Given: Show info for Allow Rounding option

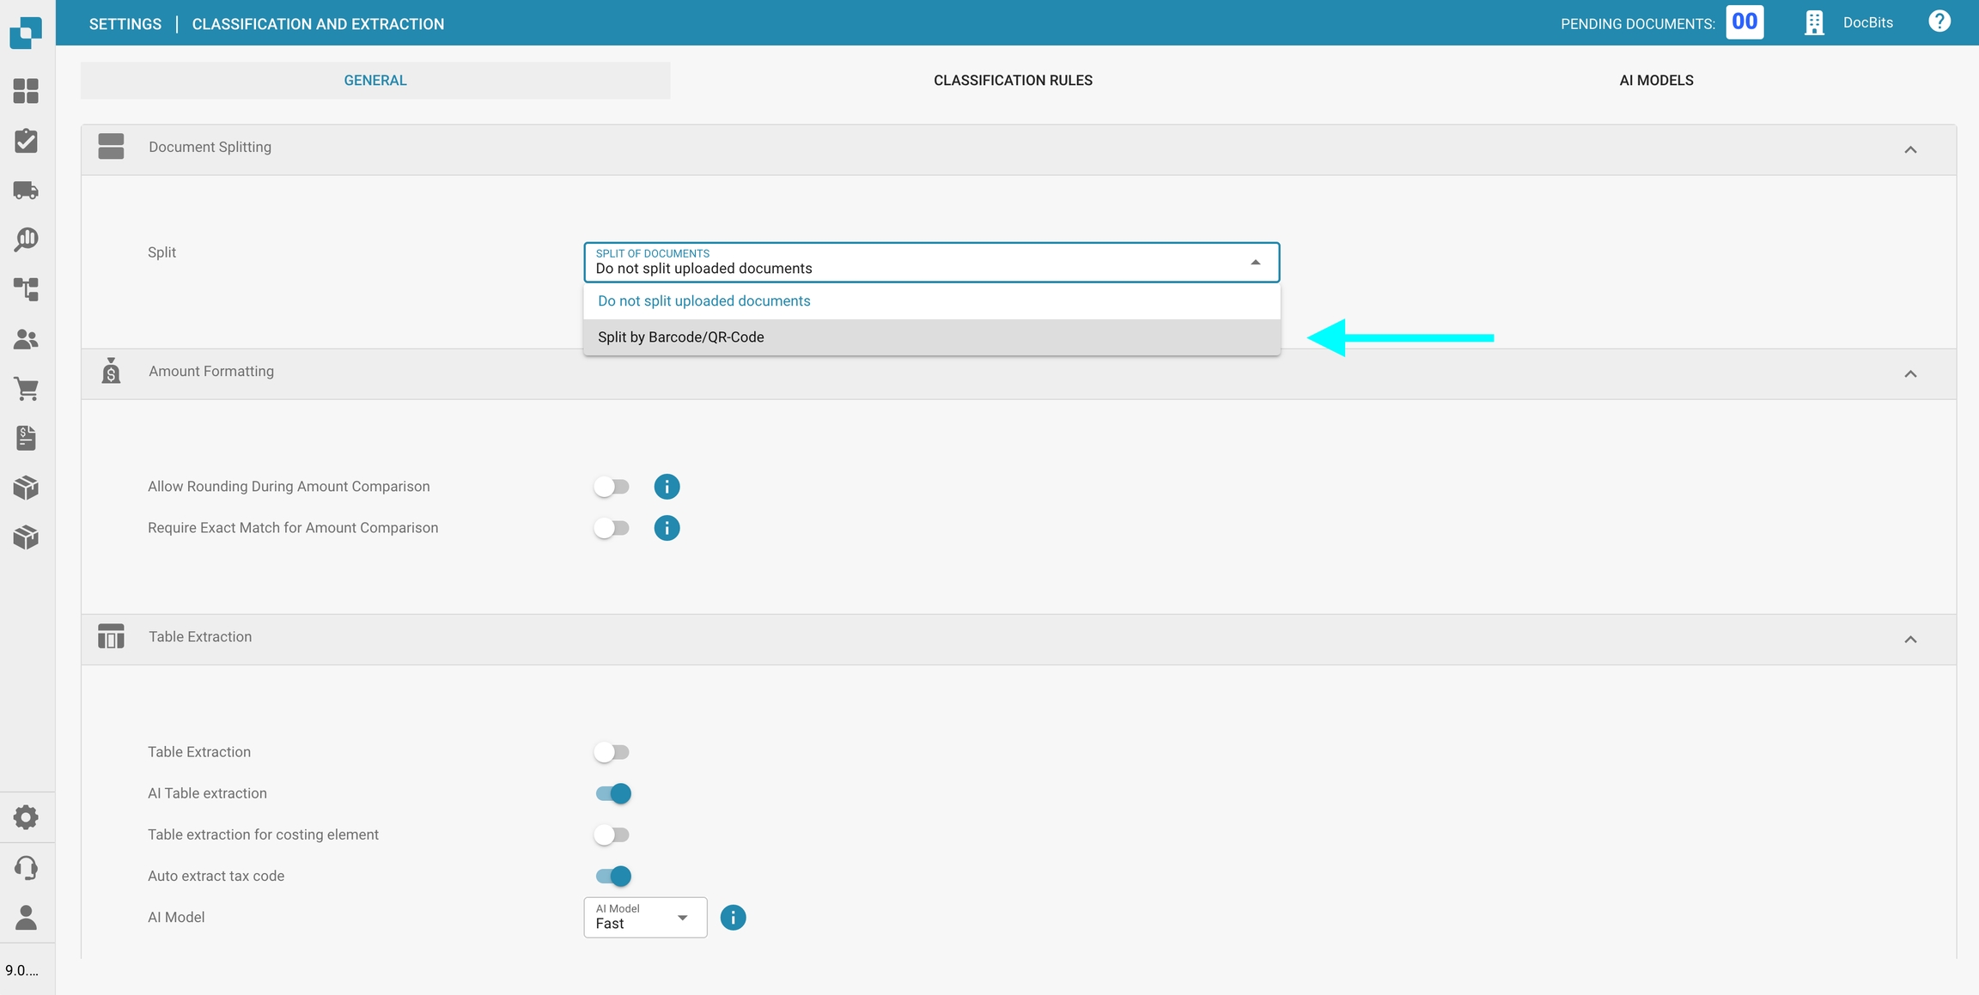Looking at the screenshot, I should 667,487.
